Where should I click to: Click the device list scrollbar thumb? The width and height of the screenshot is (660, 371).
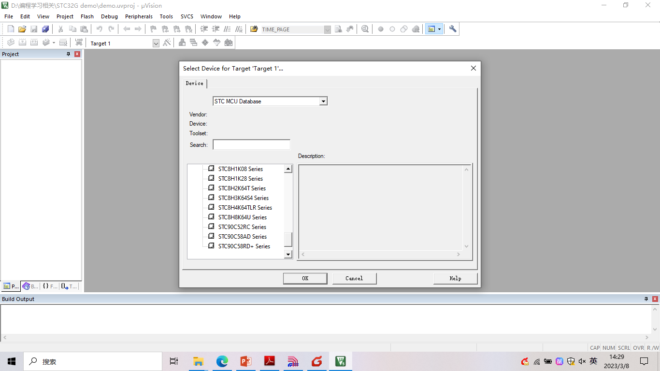[288, 239]
